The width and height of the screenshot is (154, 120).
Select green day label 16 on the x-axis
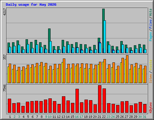pyautogui.click(x=77, y=117)
